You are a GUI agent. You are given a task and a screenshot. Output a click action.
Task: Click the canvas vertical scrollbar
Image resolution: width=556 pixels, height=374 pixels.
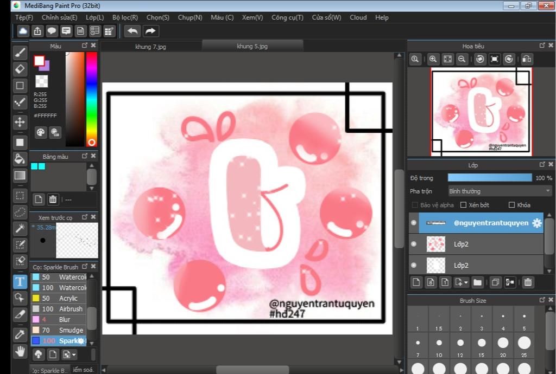(x=399, y=209)
